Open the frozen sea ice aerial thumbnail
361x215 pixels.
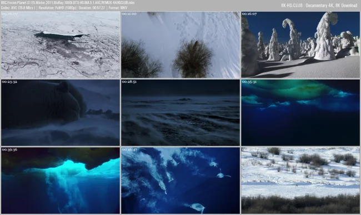61,44
